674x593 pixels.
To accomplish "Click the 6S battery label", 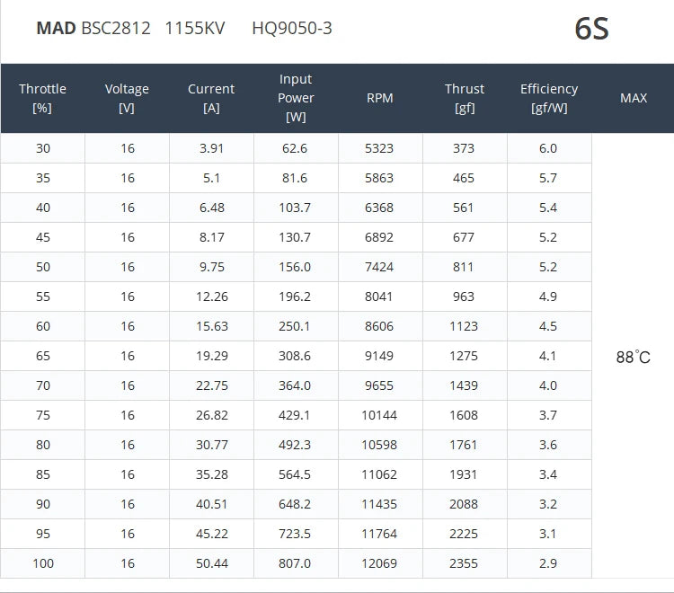I will pyautogui.click(x=591, y=29).
